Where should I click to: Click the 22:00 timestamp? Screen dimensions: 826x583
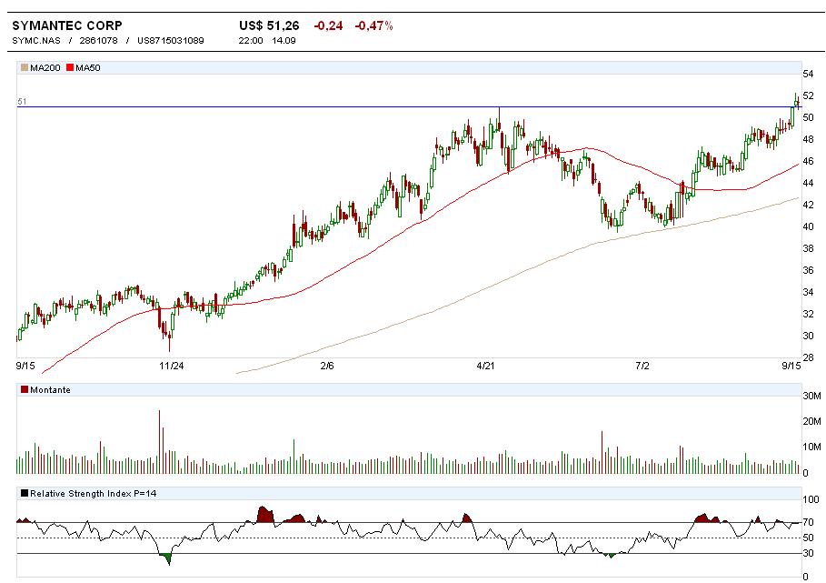click(251, 41)
